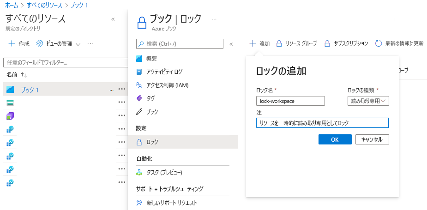Screen dimensions: 427x210
Task: Click the サブスクリプション lock icon
Action: 327,43
